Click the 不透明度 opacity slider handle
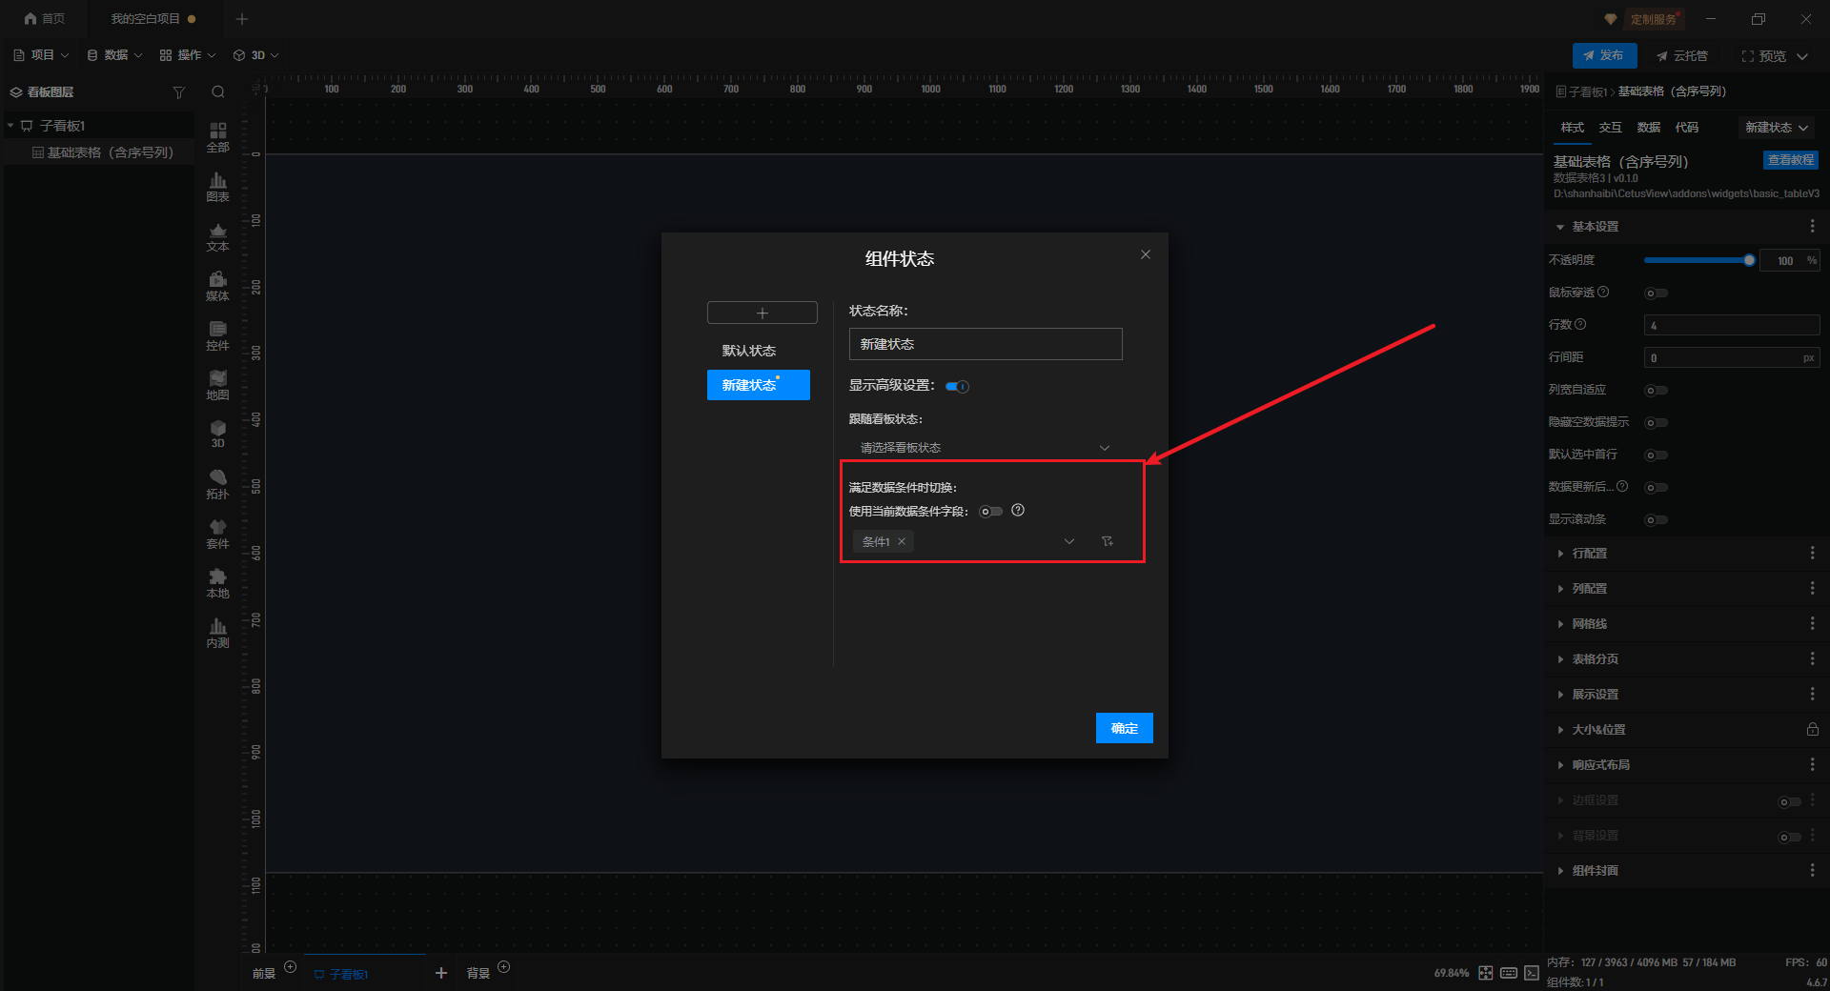 point(1749,260)
